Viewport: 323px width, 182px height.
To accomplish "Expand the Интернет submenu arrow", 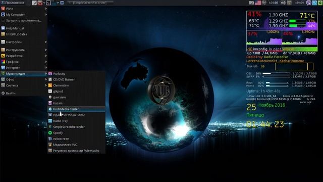I will 46,68.
